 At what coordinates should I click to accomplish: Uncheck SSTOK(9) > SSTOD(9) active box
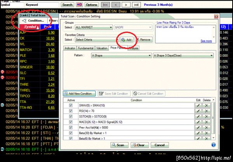coord(71,116)
